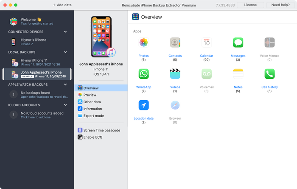Viewport: 297px width, 189px height.
Task: Open the Calendar app icon
Action: [x=207, y=42]
